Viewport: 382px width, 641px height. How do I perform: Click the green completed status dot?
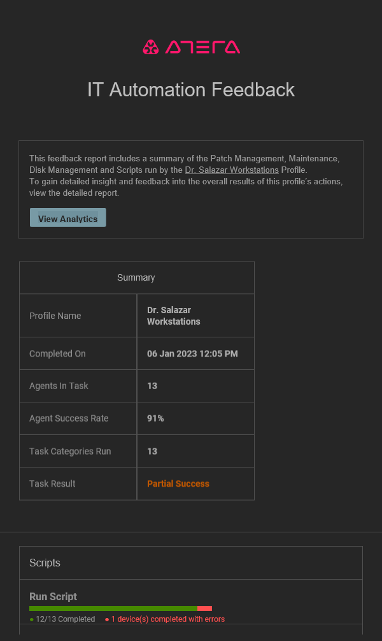[x=30, y=619]
